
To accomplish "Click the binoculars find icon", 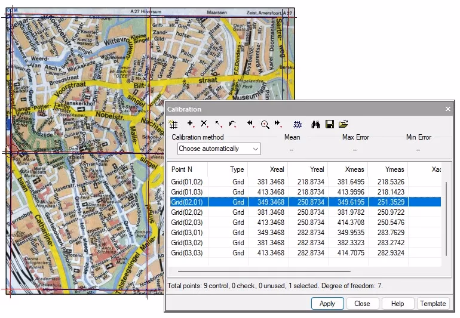I will coord(315,125).
